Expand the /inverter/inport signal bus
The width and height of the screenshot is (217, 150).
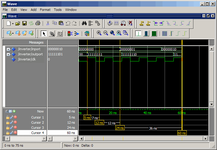[8, 49]
